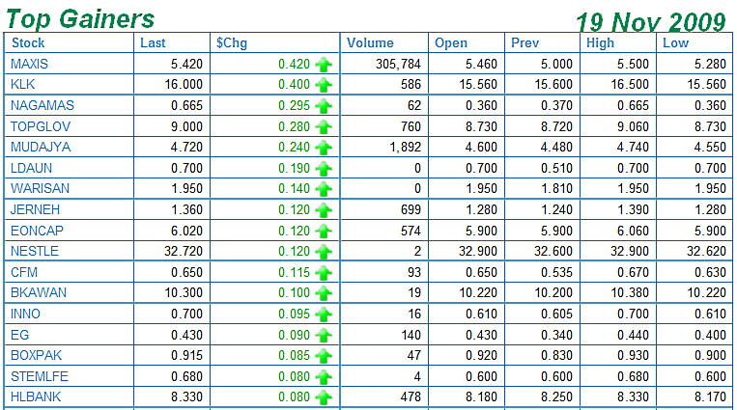Click the green up arrow in TOPGLOV row
The height and width of the screenshot is (410, 737).
point(324,126)
